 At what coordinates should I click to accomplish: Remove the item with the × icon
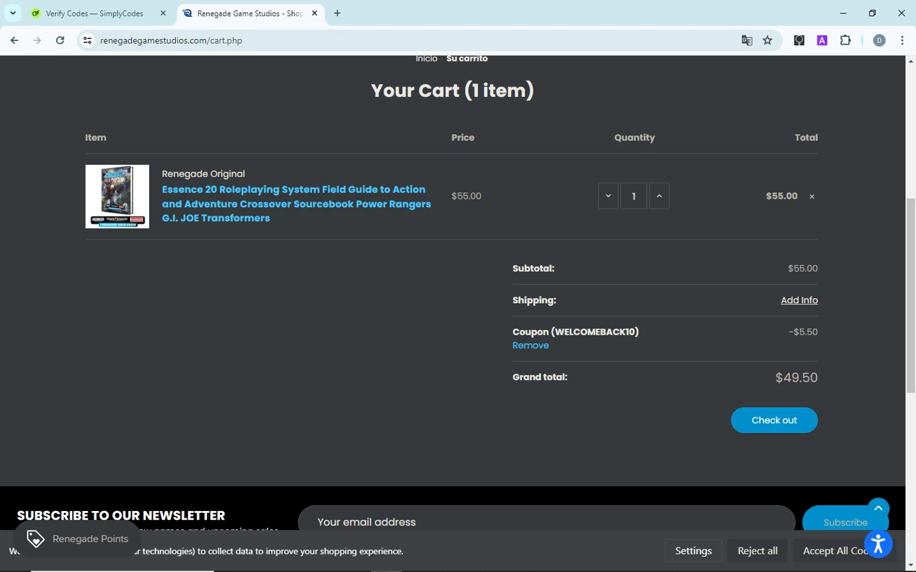[812, 196]
